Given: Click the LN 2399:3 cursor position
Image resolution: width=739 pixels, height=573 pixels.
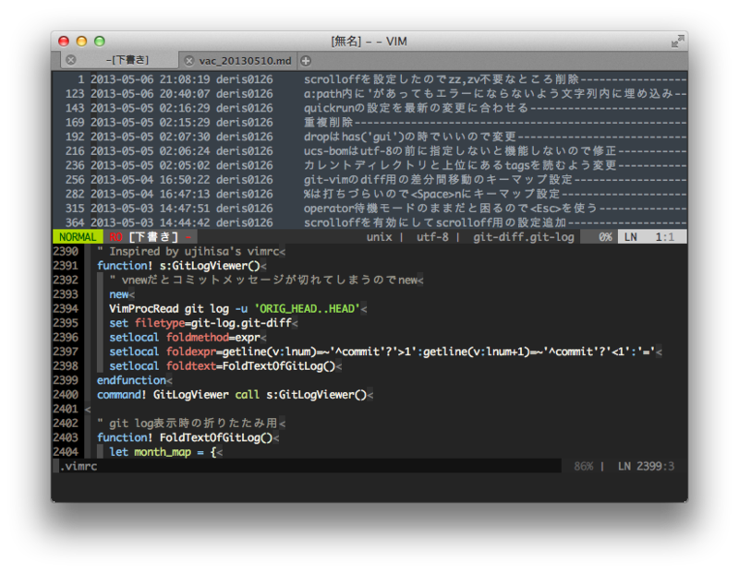Looking at the screenshot, I should [x=646, y=466].
